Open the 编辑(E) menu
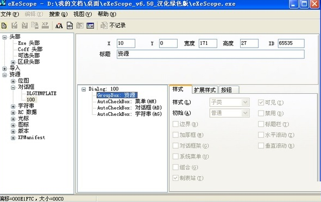The height and width of the screenshot is (202, 321). [34, 14]
